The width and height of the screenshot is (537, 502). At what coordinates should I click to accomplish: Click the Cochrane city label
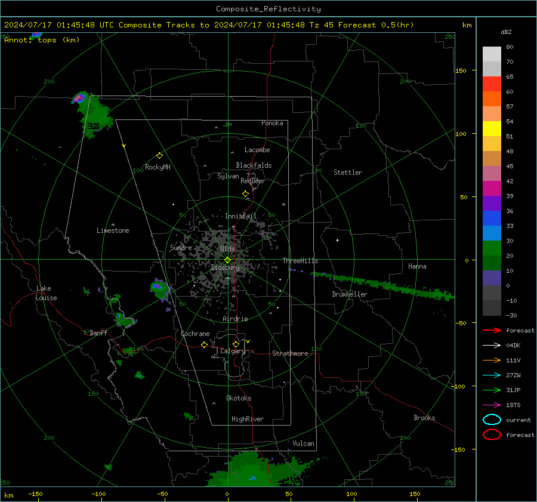[x=195, y=334]
